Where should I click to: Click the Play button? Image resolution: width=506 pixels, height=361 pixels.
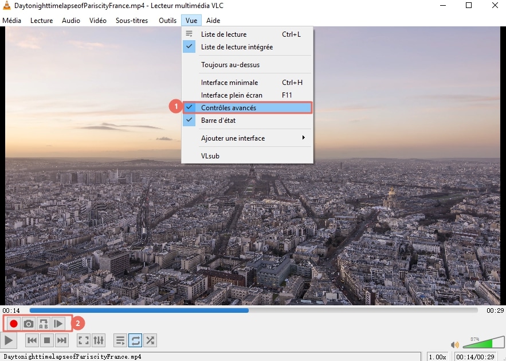coord(9,340)
